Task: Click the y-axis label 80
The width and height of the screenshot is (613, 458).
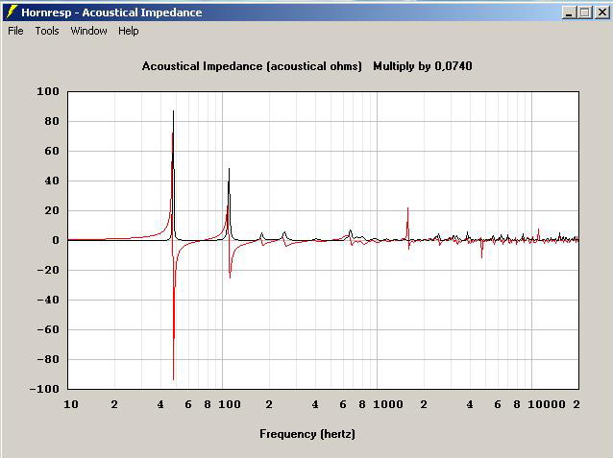Action: [x=52, y=121]
